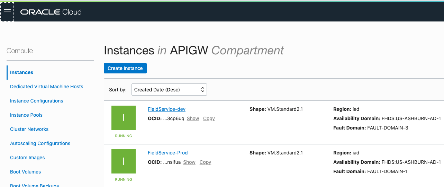This screenshot has height=187, width=444.
Task: Click the Create Instance button
Action: [125, 68]
